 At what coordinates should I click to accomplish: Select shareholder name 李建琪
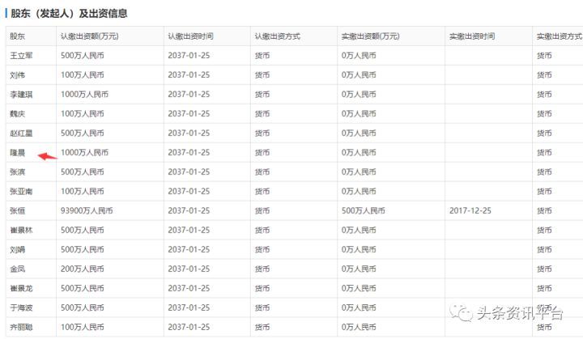(x=21, y=95)
